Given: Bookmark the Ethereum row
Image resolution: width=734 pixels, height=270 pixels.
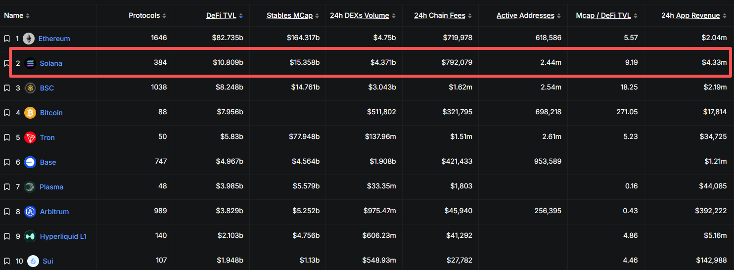Looking at the screenshot, I should pos(7,39).
